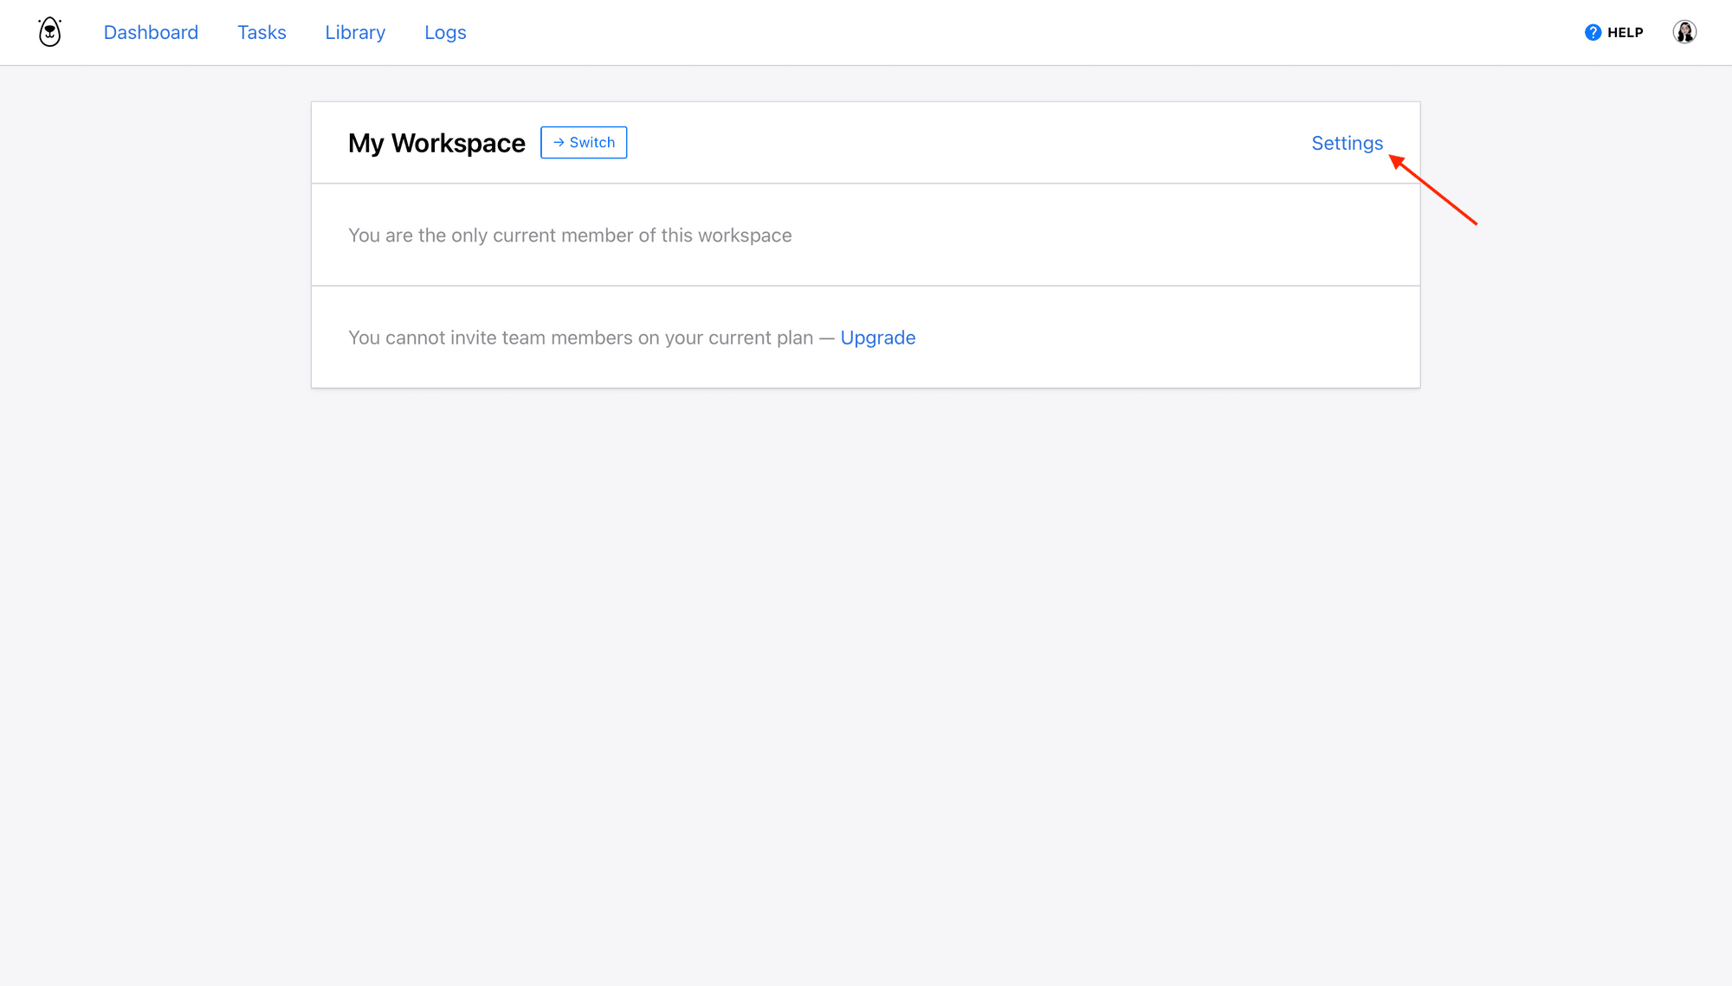Open the Library section
The width and height of the screenshot is (1732, 986).
click(x=355, y=32)
